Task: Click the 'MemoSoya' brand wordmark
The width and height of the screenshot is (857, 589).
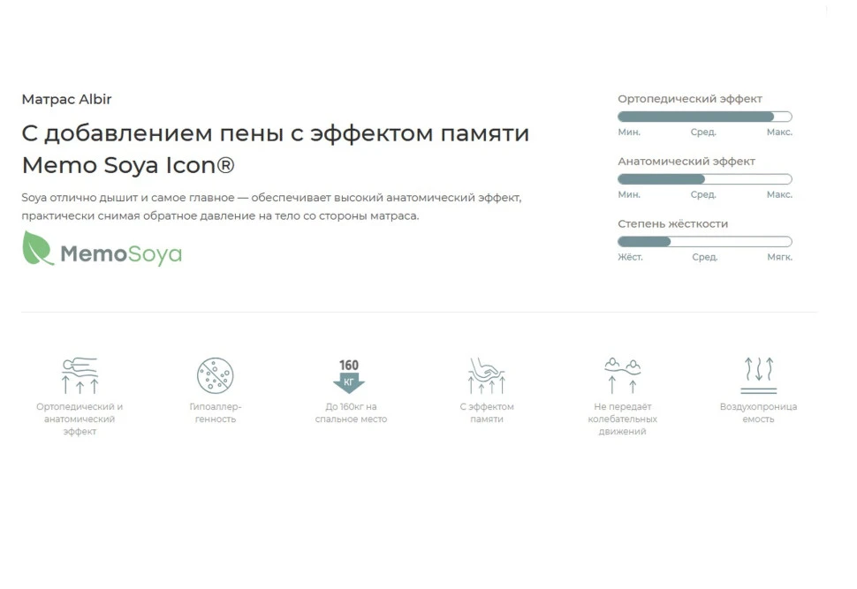Action: click(121, 254)
